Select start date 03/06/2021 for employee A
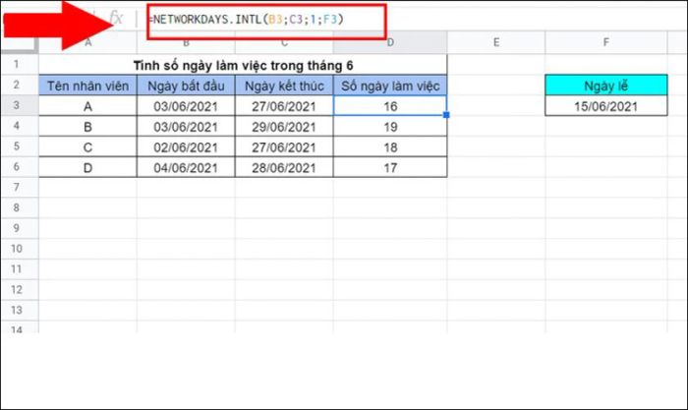 coord(186,106)
